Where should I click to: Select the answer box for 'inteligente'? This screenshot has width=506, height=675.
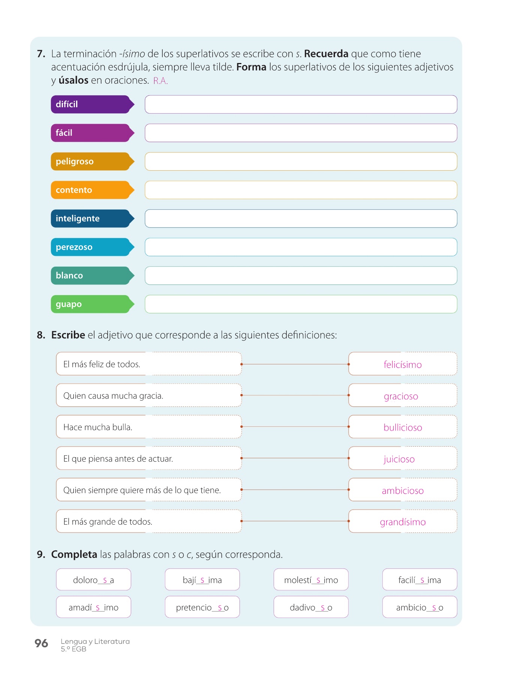[301, 219]
